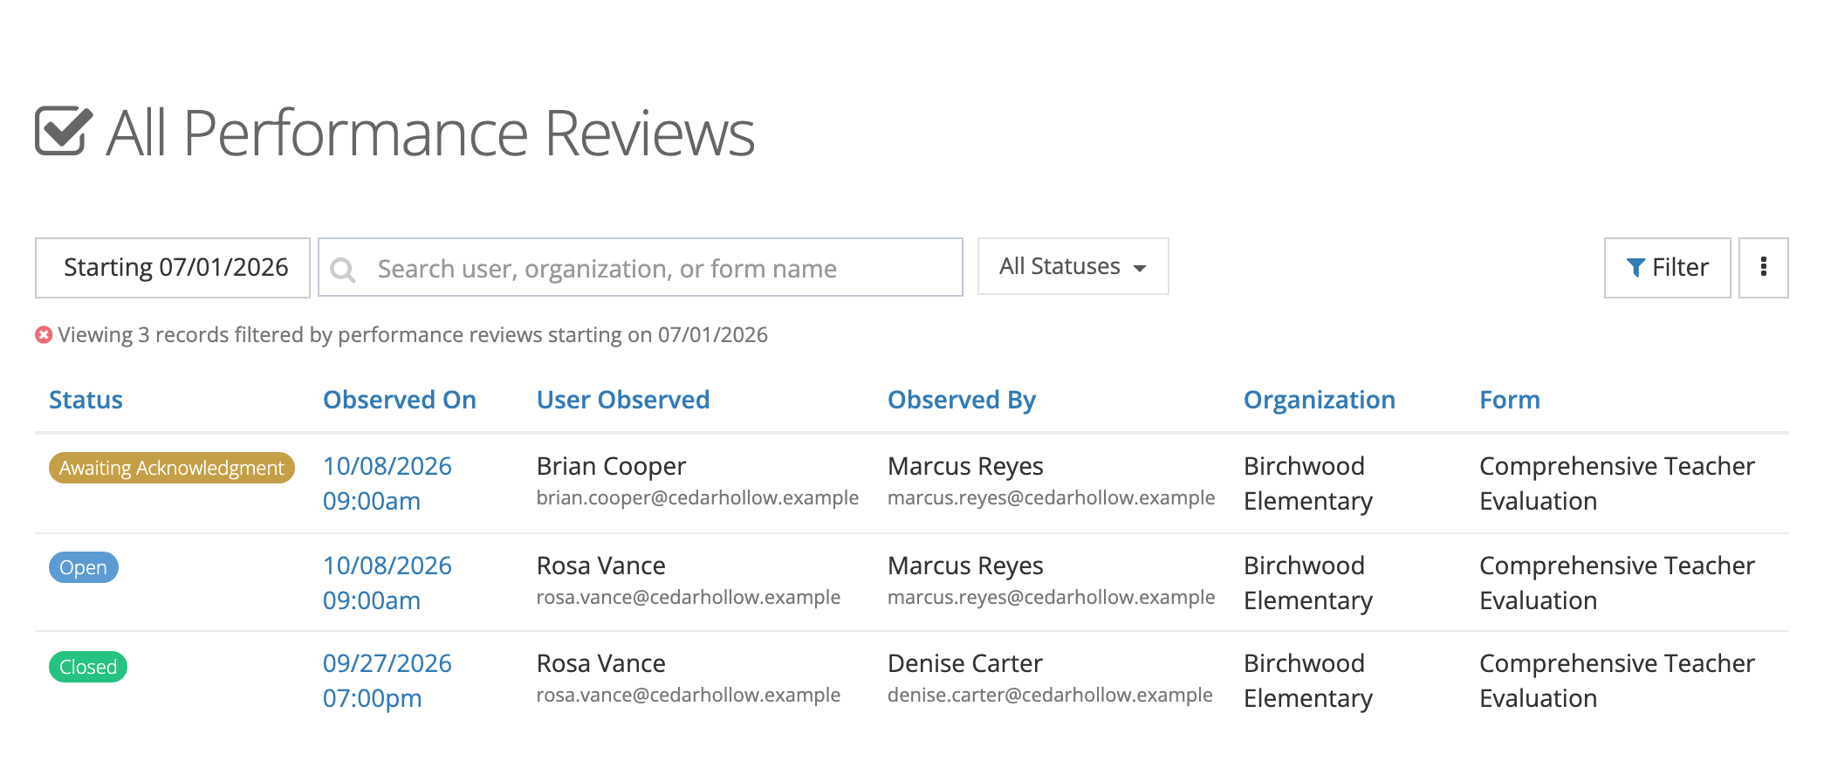Open the Filter button
1824x768 pixels.
click(1667, 267)
